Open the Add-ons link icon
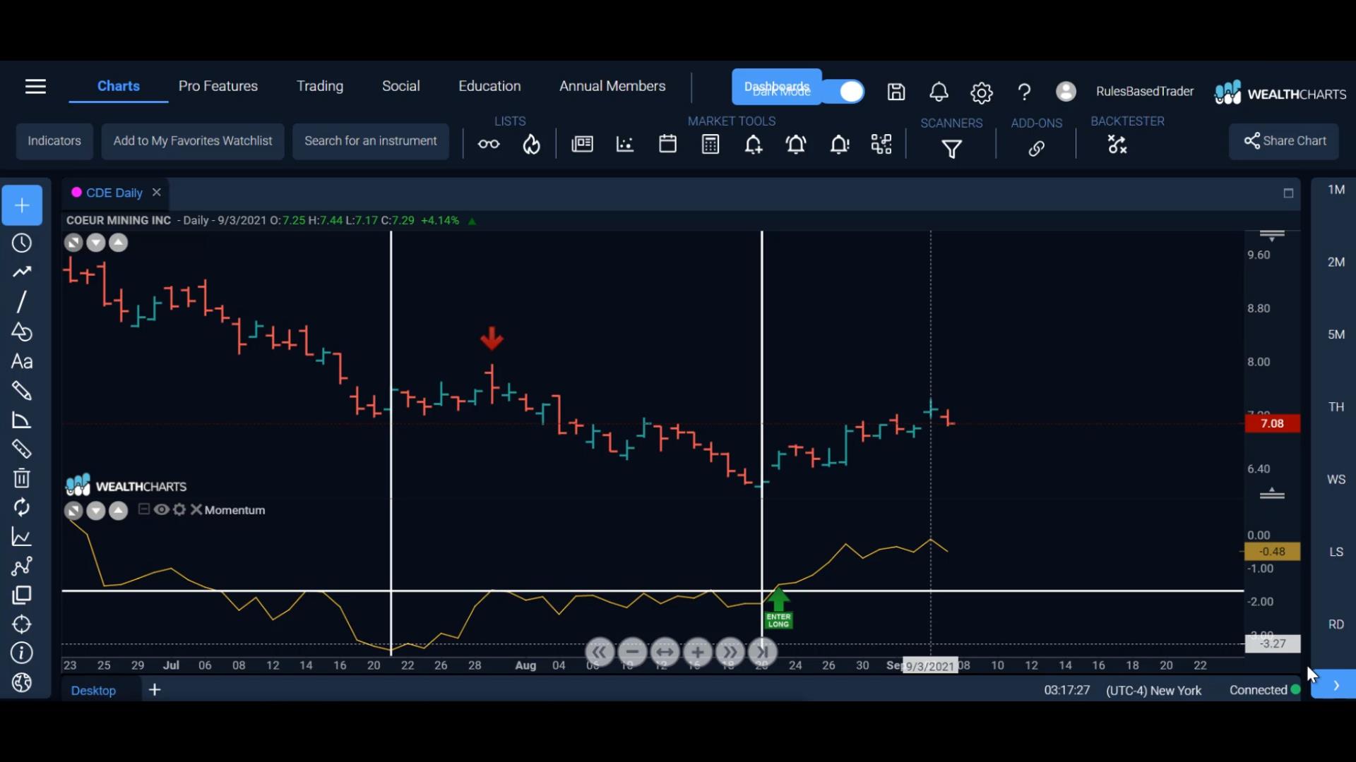Screen dimensions: 1356x762 [1036, 148]
